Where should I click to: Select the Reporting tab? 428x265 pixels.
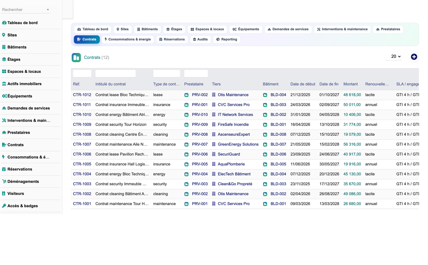point(227,39)
